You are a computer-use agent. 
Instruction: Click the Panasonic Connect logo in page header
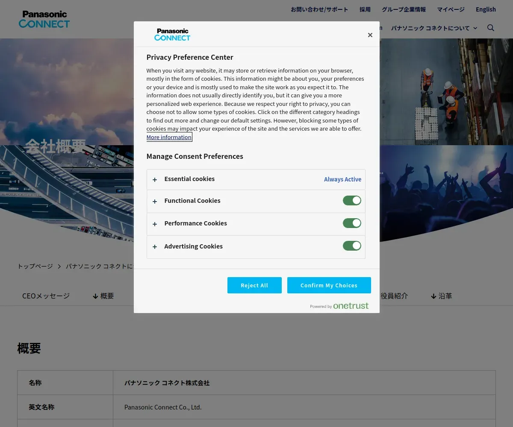click(x=44, y=19)
